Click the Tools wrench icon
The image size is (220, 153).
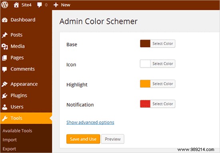point(5,118)
